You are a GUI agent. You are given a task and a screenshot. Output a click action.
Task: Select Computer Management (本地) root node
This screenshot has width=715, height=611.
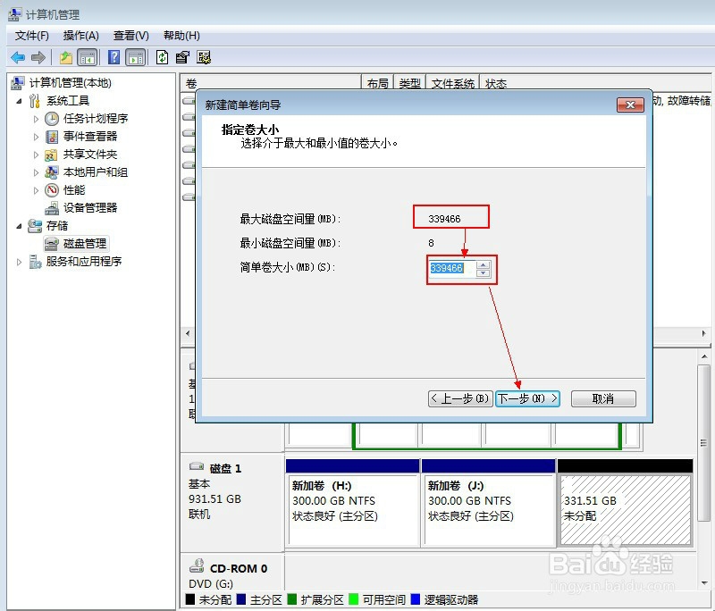(x=71, y=83)
